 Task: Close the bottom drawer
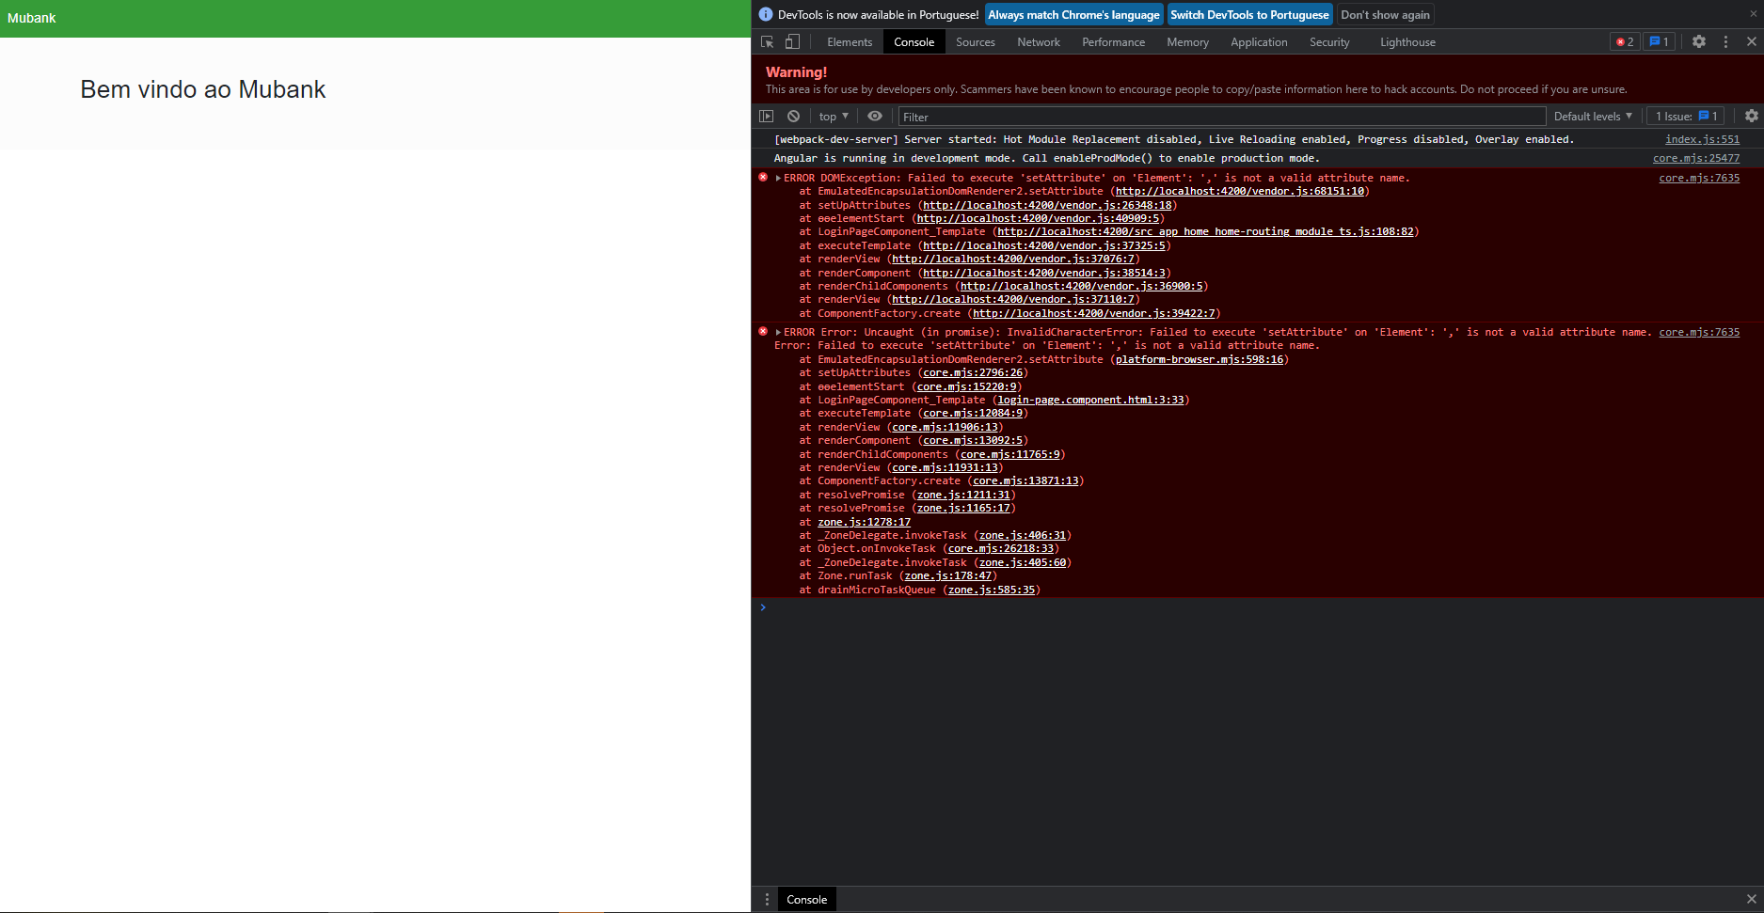(x=1751, y=900)
